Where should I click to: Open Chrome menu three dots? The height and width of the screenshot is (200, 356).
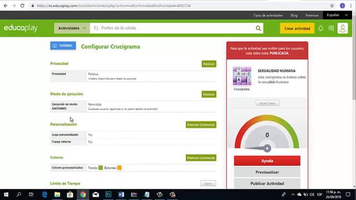pos(351,6)
